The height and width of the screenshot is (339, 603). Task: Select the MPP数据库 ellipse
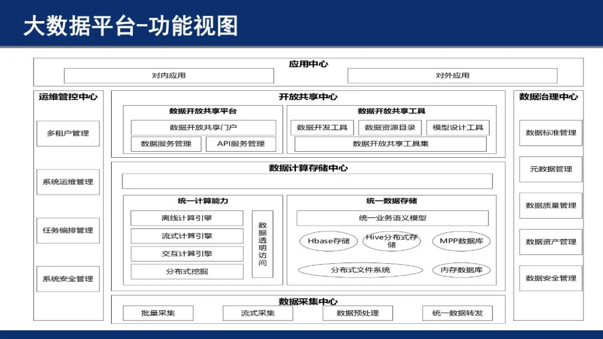click(x=461, y=241)
